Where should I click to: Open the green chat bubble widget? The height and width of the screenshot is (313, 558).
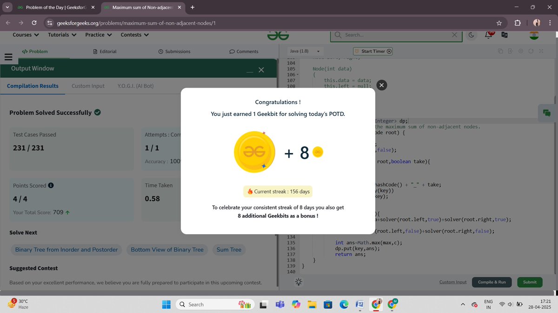(x=546, y=113)
